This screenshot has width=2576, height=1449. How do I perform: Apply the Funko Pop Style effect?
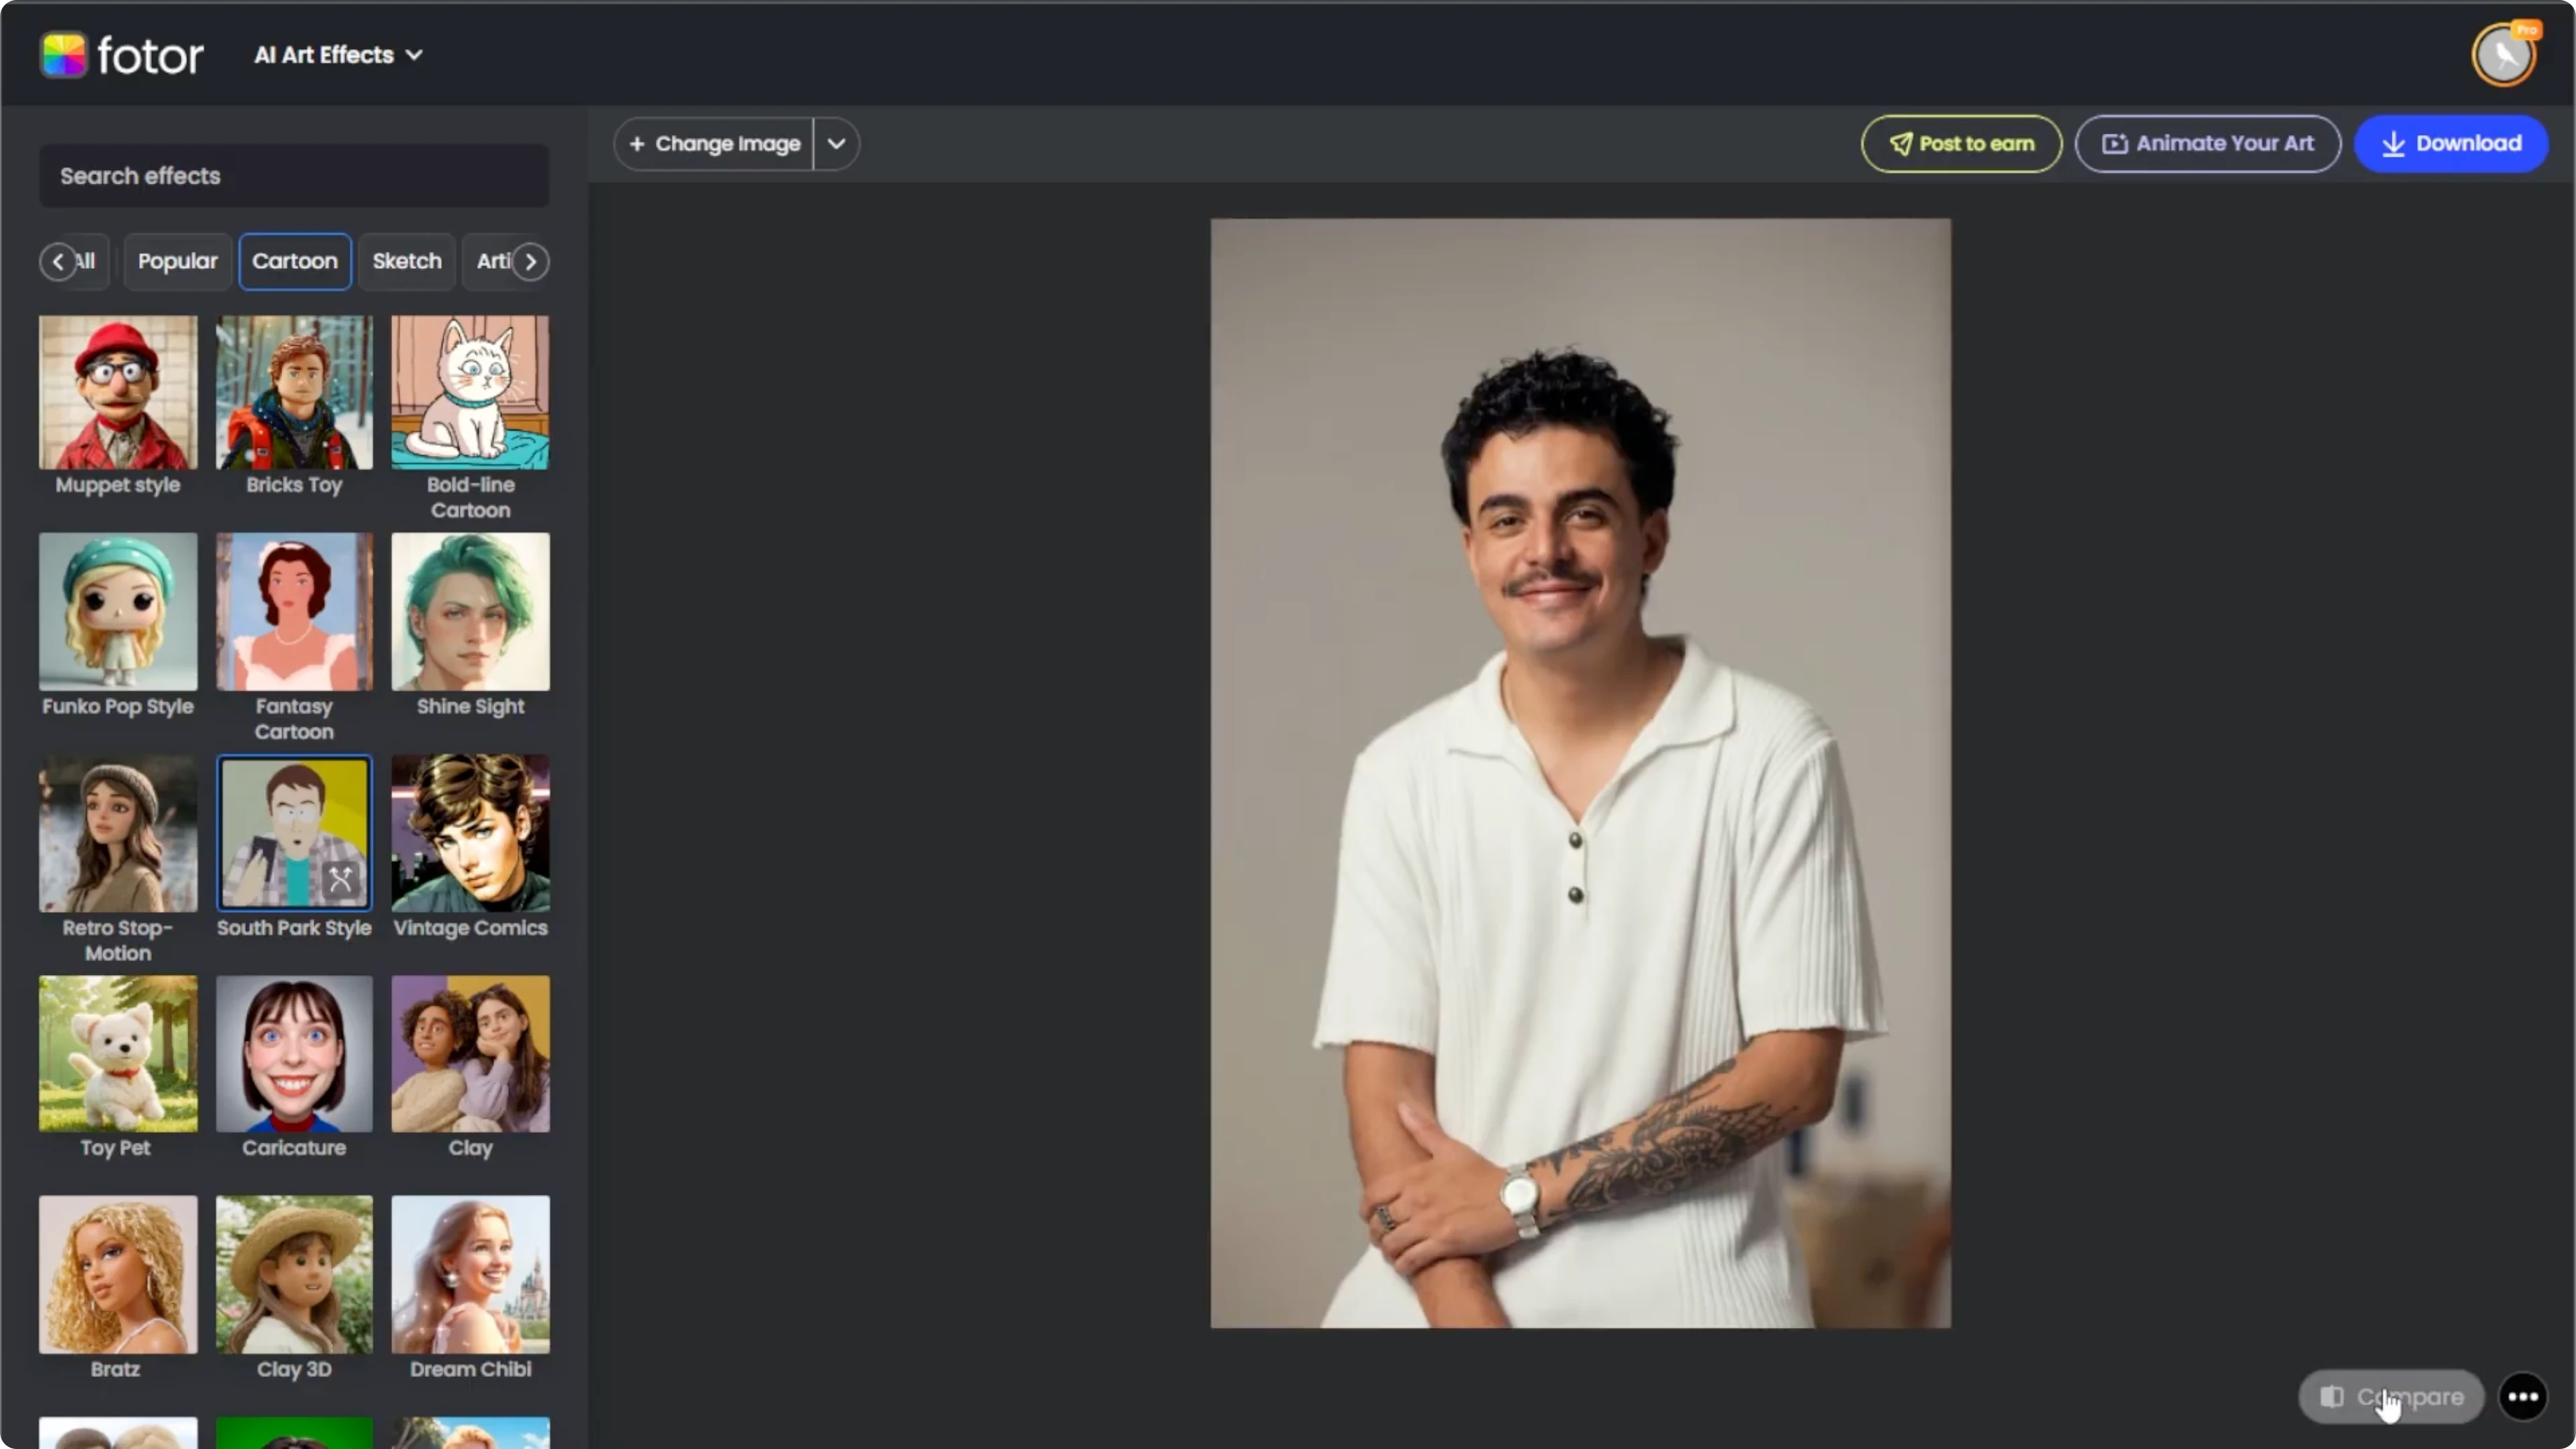tap(118, 611)
